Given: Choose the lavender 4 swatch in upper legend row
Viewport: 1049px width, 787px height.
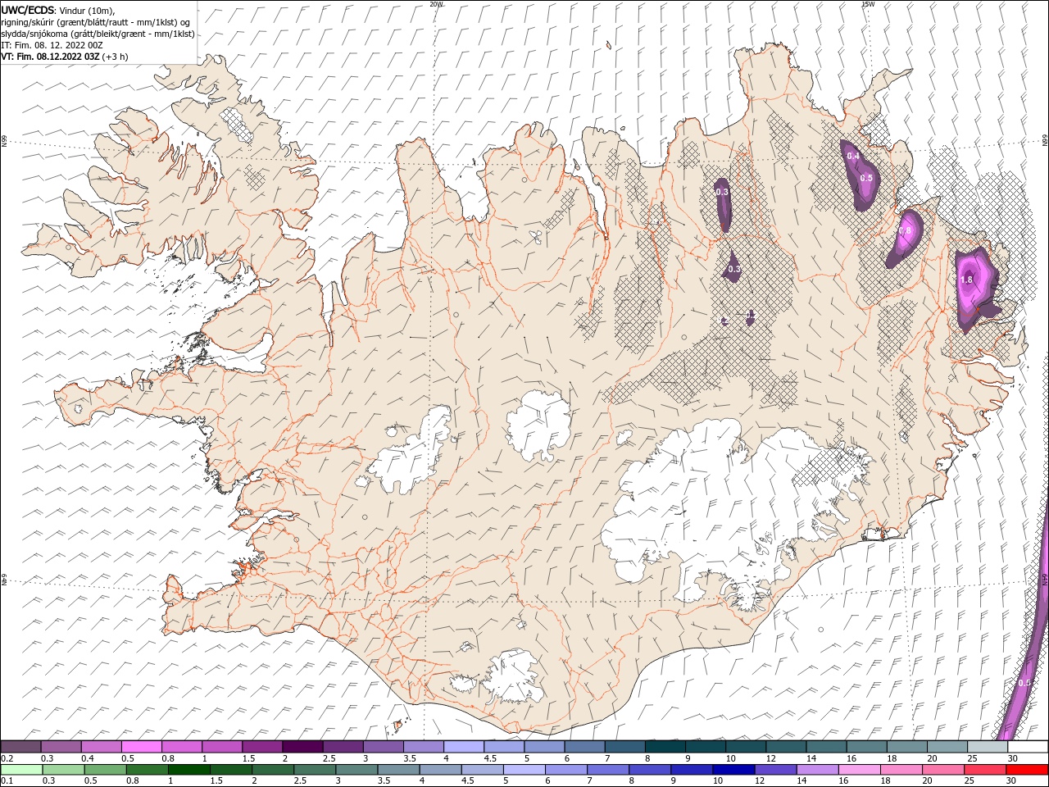Looking at the screenshot, I should pos(464,747).
